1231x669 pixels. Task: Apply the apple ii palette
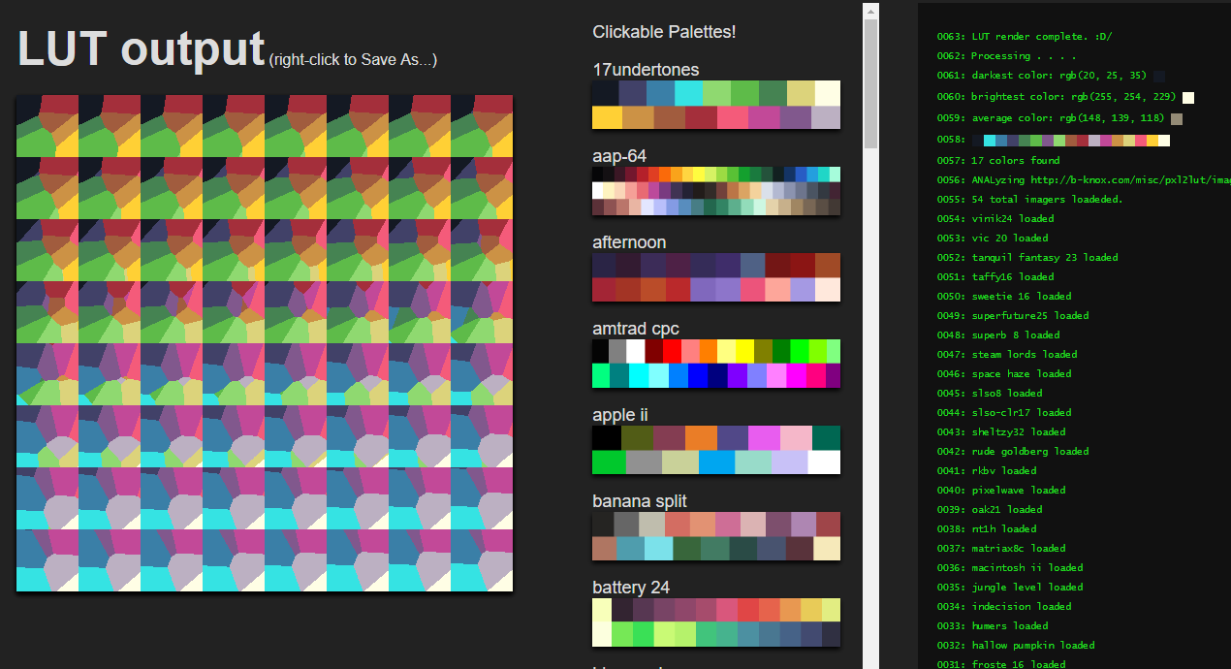[x=715, y=450]
